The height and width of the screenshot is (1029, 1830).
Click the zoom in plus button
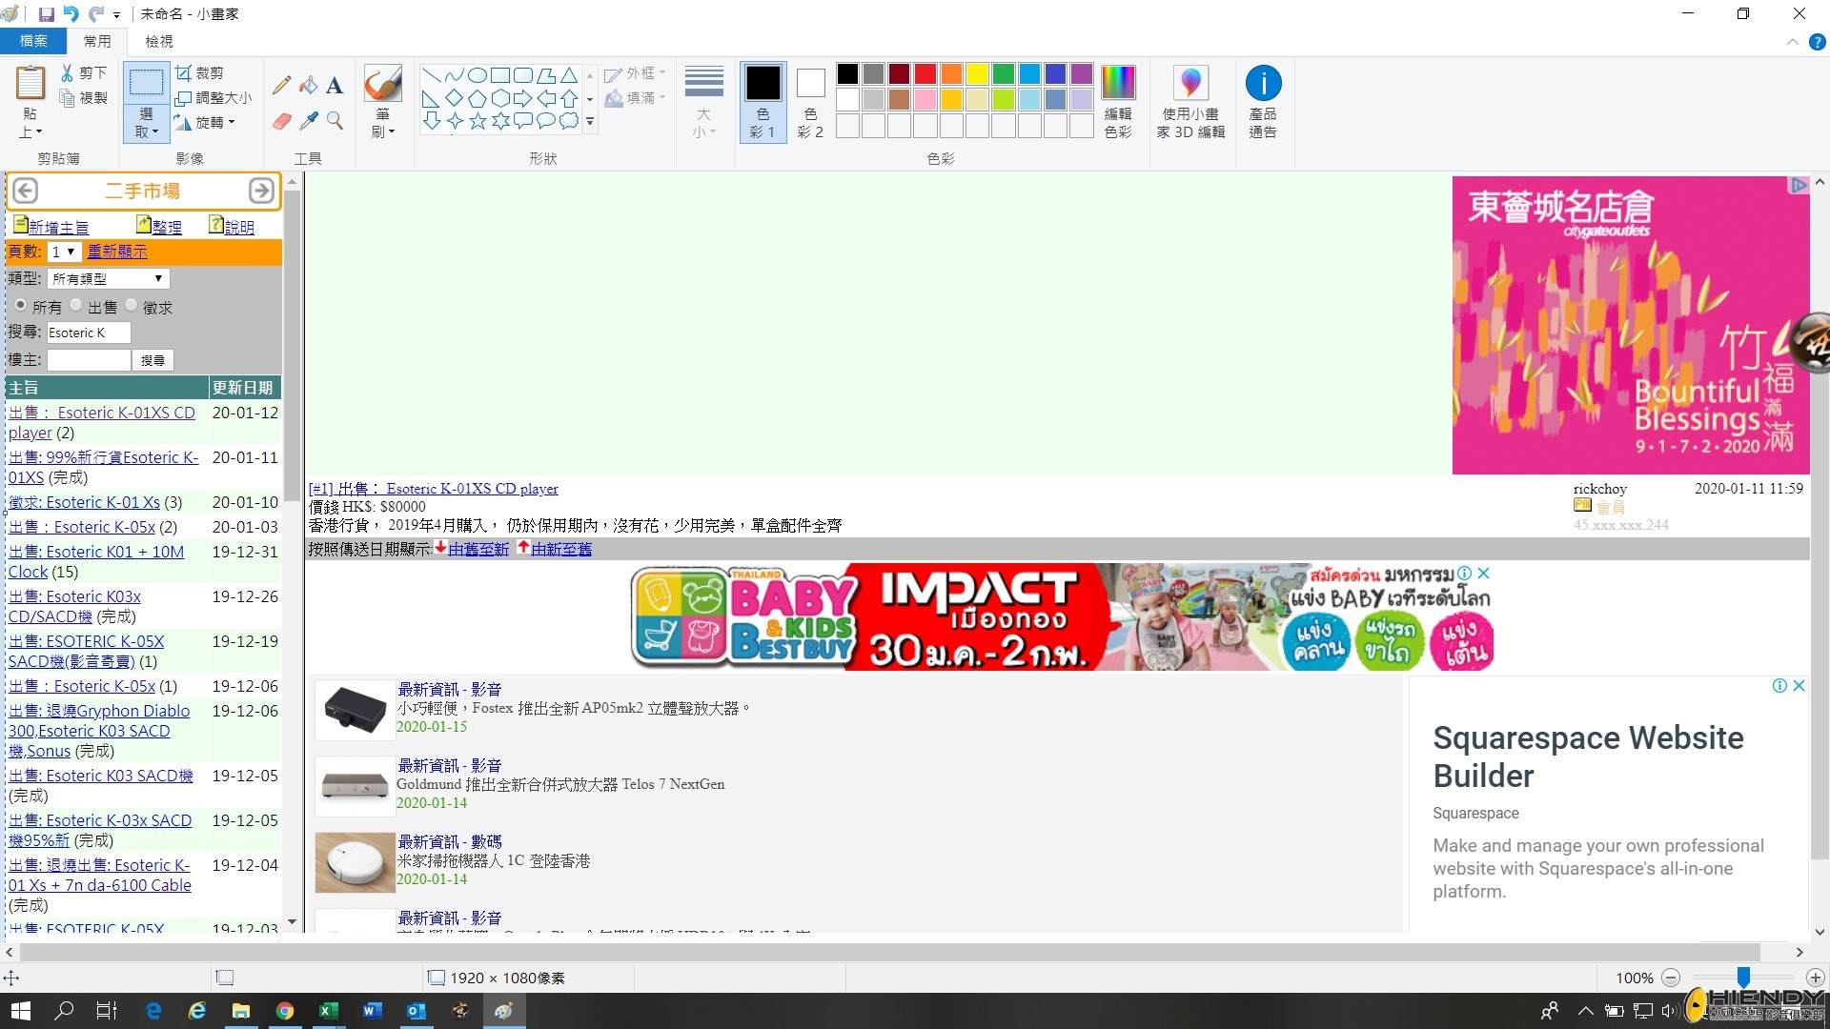[x=1816, y=978]
